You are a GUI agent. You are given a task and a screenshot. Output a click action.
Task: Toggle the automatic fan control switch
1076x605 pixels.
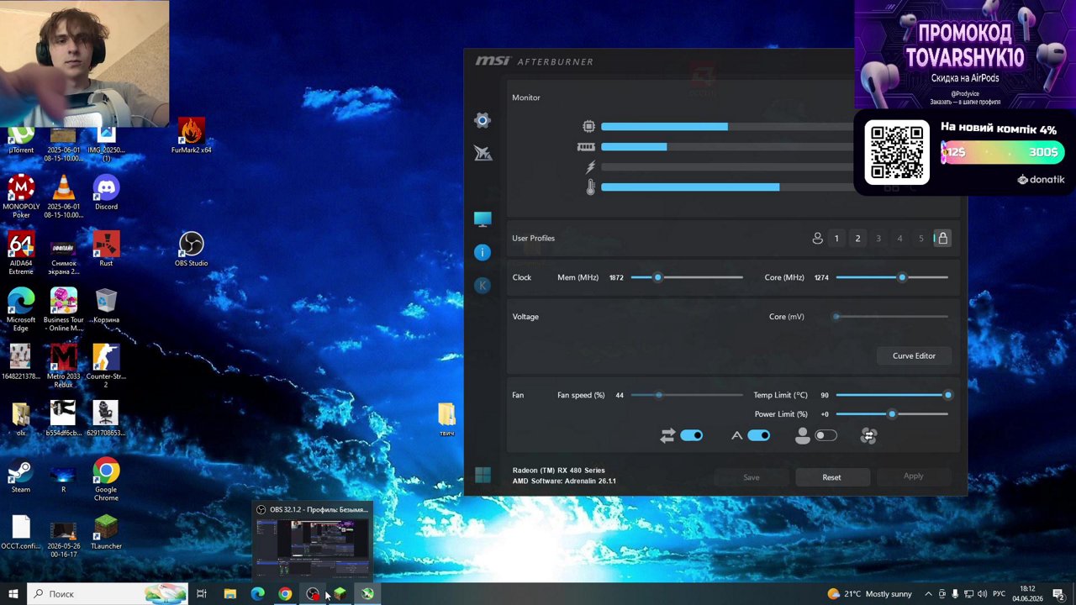[758, 435]
